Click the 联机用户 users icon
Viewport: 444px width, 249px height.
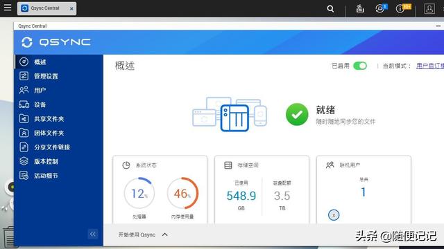(330, 165)
